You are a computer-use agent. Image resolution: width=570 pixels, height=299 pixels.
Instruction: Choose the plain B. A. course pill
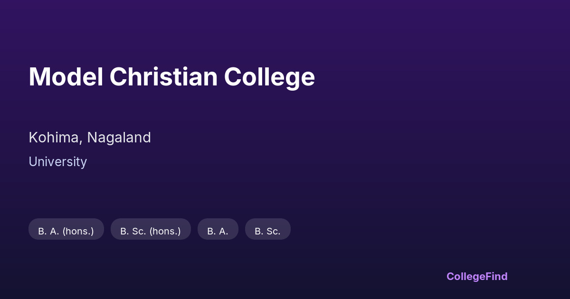coord(218,229)
